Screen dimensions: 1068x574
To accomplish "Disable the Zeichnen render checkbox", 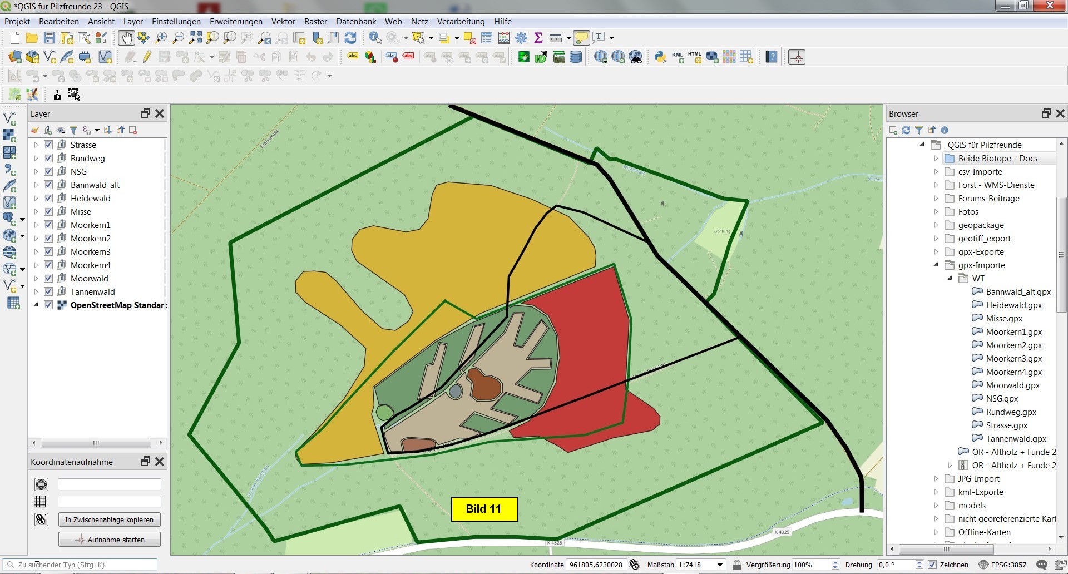I will tap(933, 565).
